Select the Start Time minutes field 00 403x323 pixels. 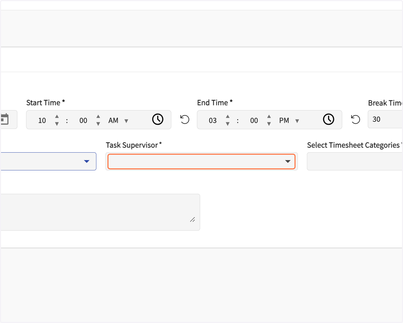(x=83, y=120)
